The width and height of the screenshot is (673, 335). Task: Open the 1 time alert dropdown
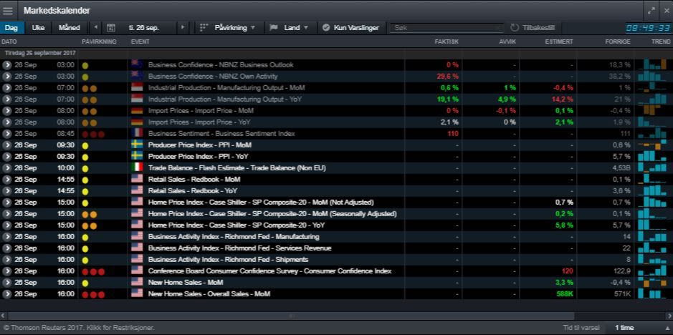coord(639,328)
